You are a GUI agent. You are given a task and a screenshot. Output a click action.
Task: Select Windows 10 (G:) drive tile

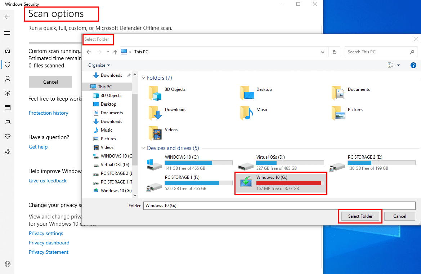[281, 183]
